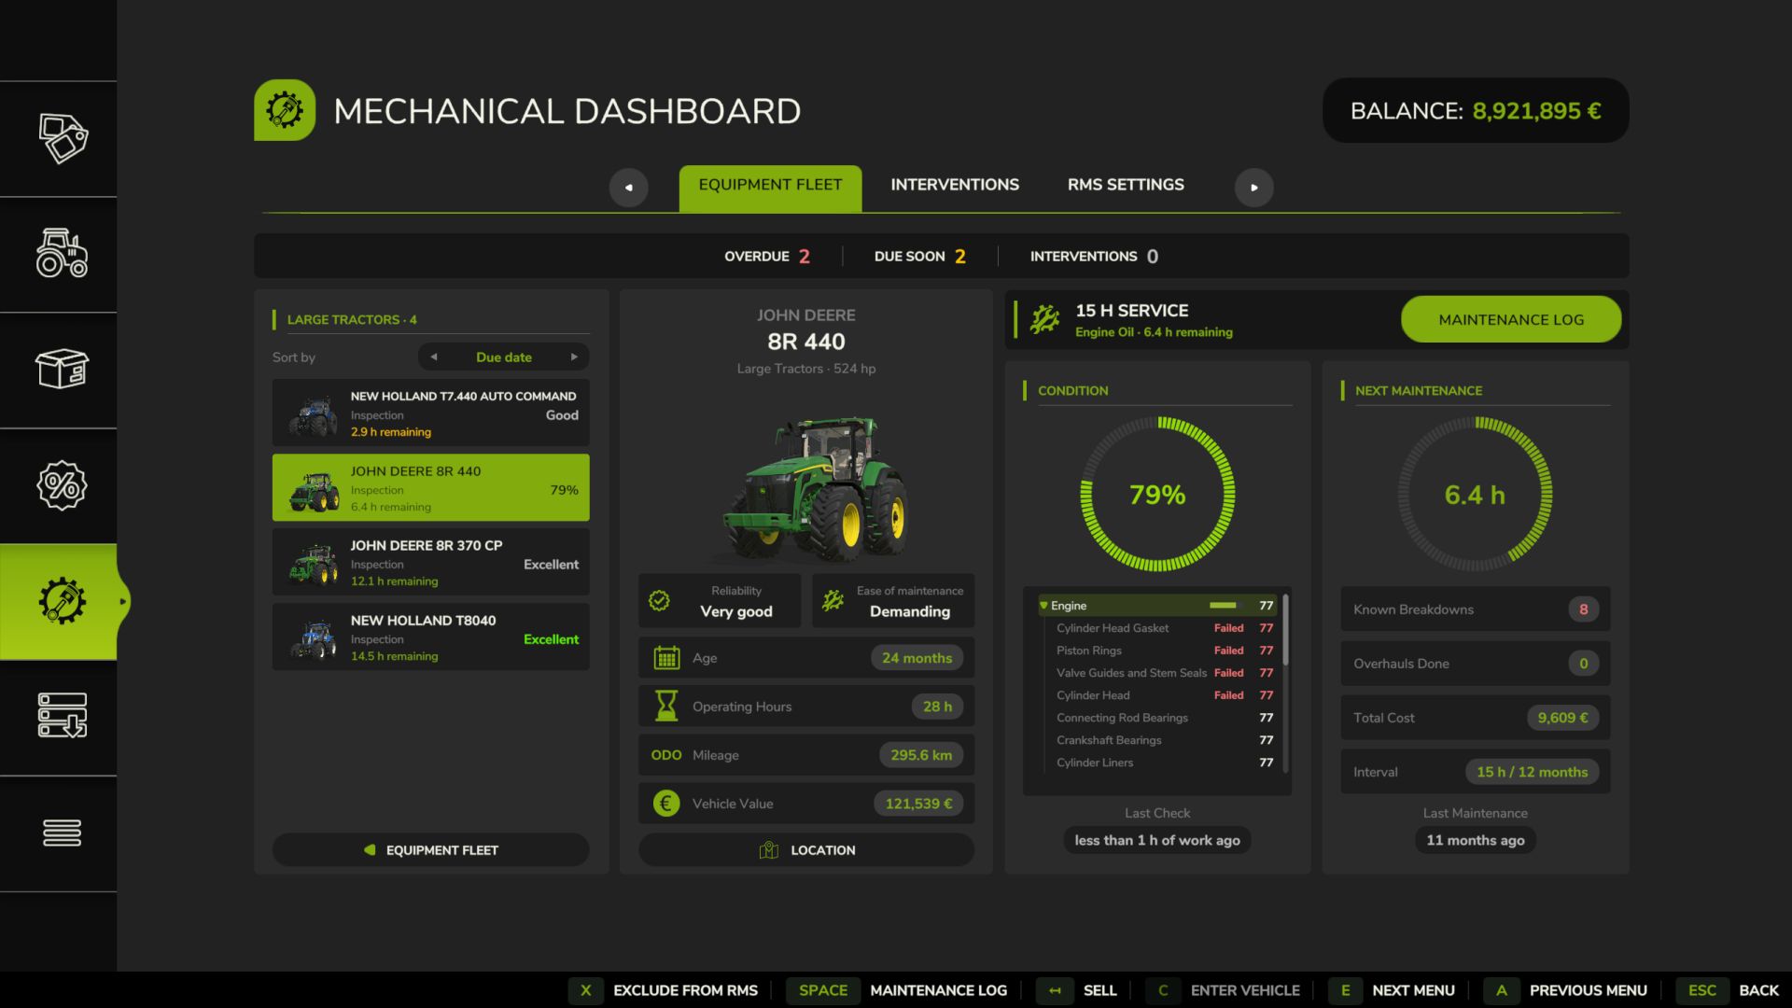
Task: Click the Reliability checkmark icon
Action: (x=659, y=601)
